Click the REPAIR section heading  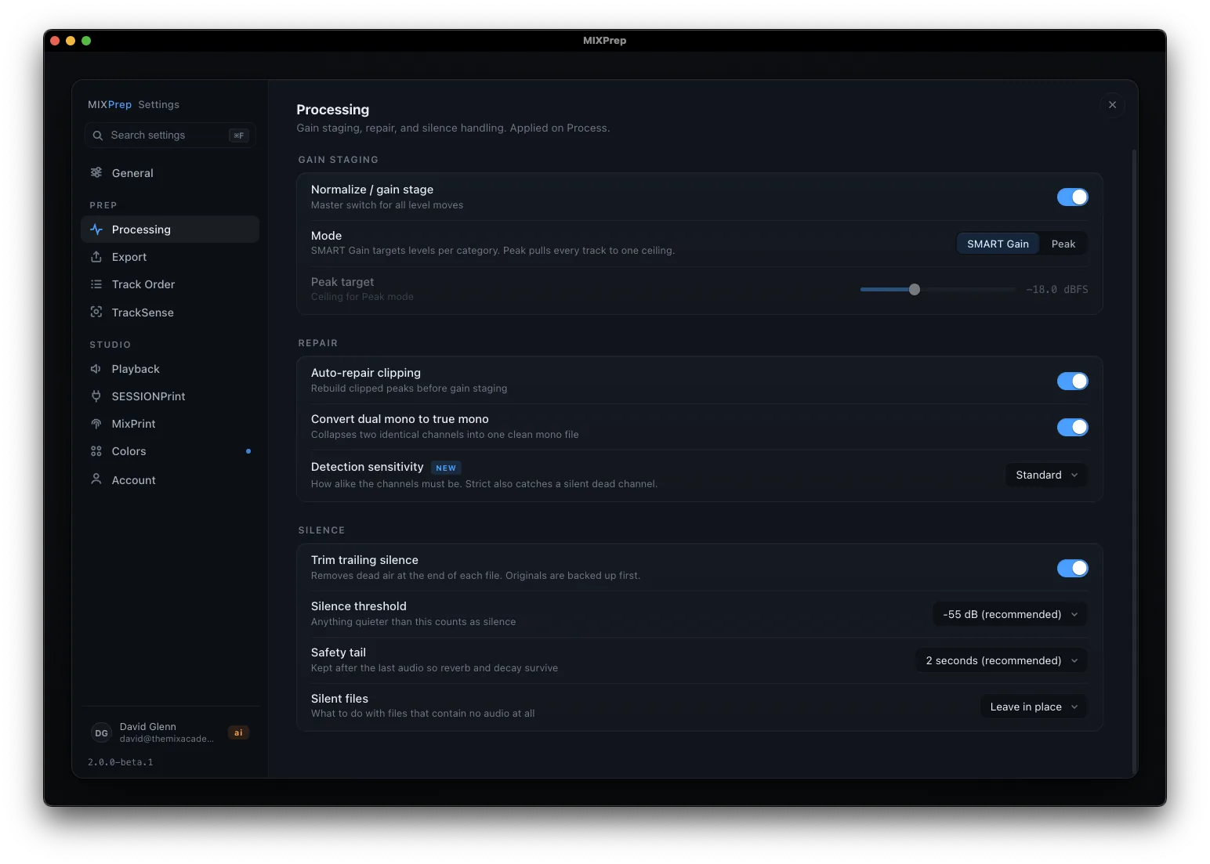click(318, 343)
